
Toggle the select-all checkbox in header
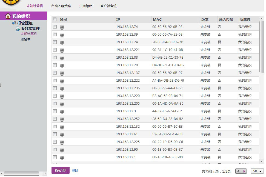coord(55,19)
